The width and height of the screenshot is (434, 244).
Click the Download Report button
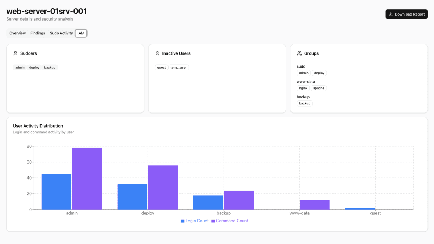point(407,14)
